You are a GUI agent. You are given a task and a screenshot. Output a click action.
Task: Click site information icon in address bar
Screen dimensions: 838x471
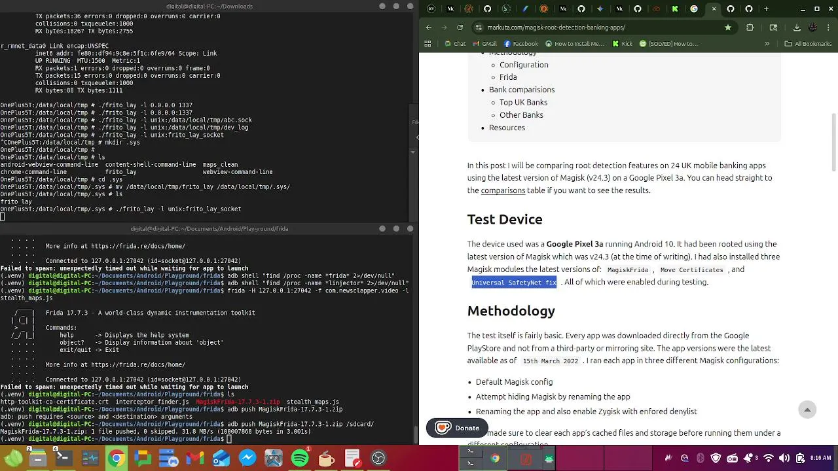[479, 27]
